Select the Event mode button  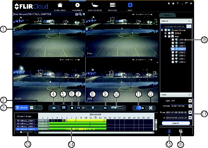click(x=36, y=108)
